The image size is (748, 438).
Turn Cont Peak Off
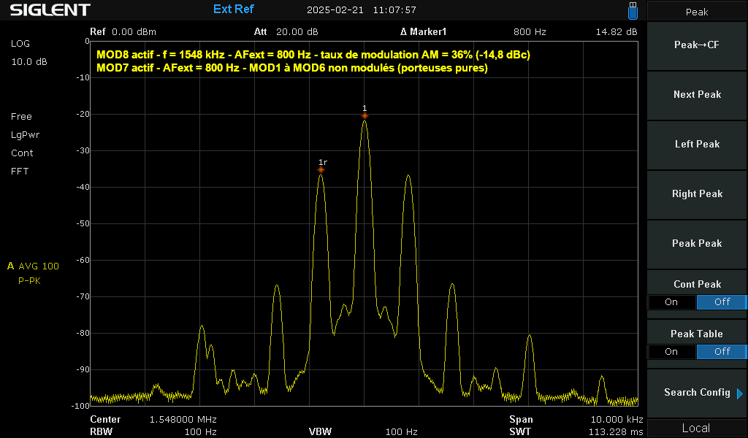coord(721,301)
